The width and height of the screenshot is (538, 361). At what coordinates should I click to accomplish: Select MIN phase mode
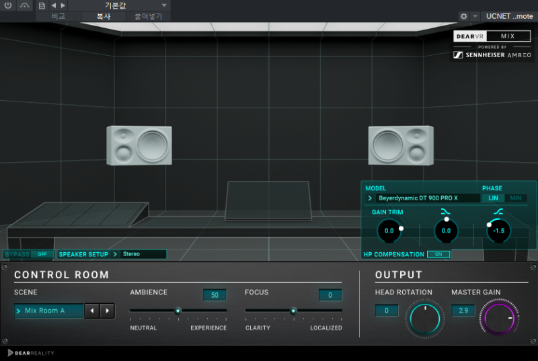tap(515, 198)
